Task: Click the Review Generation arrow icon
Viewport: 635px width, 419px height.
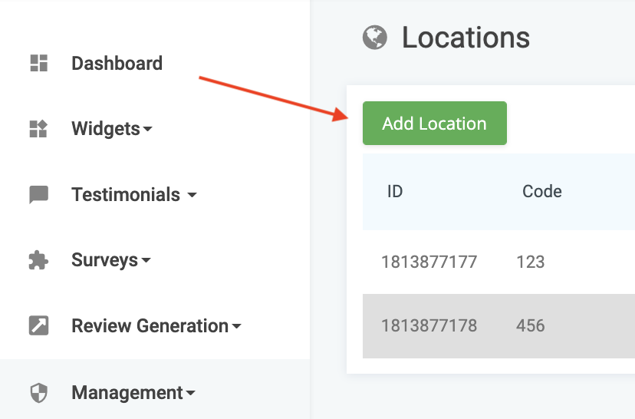Action: tap(39, 326)
